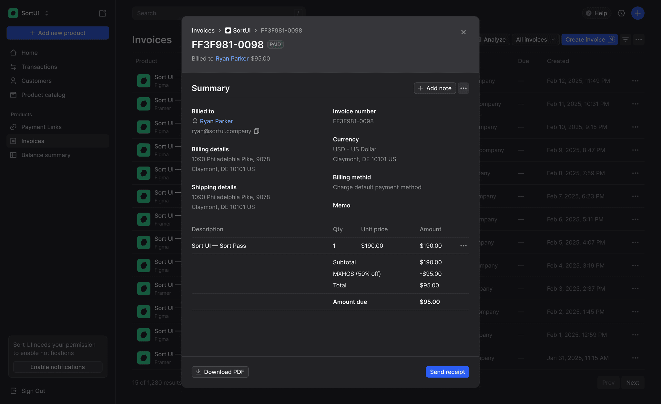
Task: Select Invoices in sidebar
Action: pyautogui.click(x=58, y=141)
